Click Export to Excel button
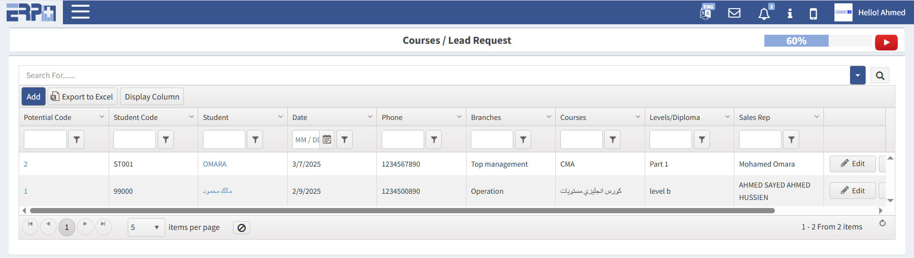914x258 pixels. pos(82,97)
